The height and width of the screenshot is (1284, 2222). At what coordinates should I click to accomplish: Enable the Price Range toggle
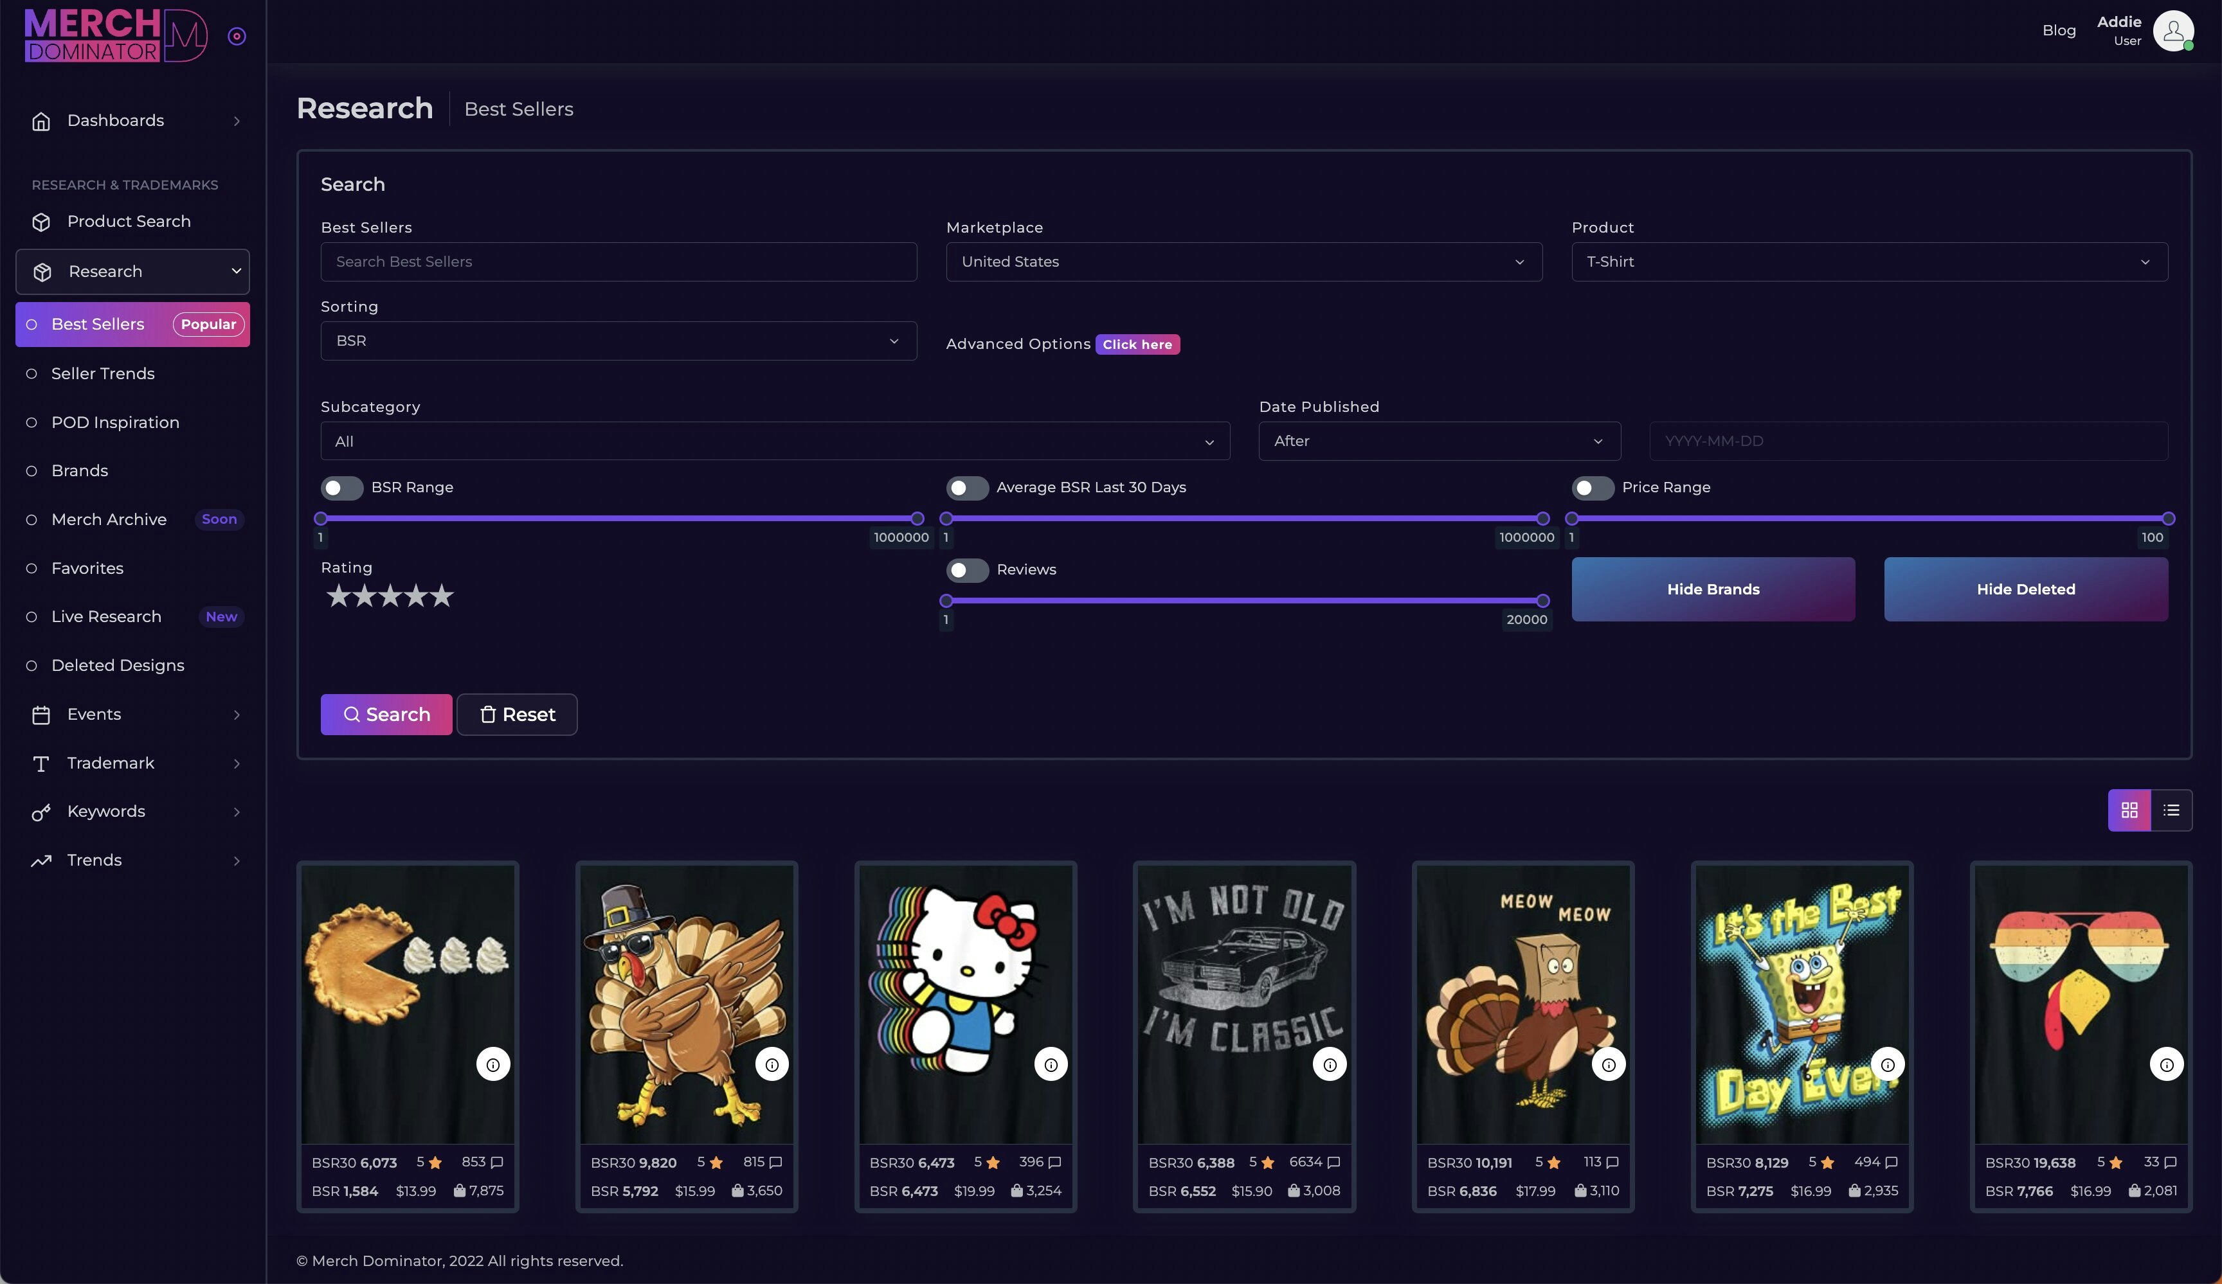(1593, 488)
